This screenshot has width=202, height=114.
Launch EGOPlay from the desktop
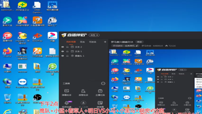point(37,37)
